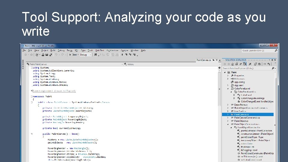
Task: Click the Search Solution Explorer field
Action: tap(247, 68)
